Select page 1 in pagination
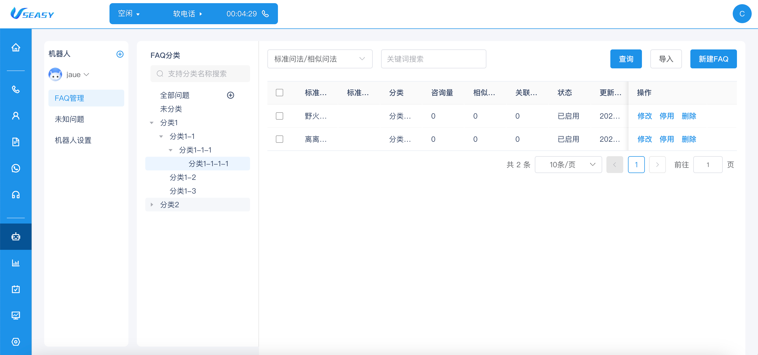This screenshot has width=758, height=355. tap(636, 165)
